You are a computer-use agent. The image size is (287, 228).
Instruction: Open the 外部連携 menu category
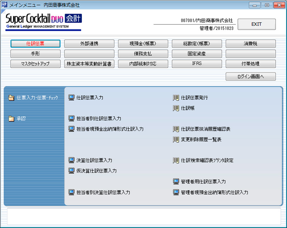click(89, 44)
